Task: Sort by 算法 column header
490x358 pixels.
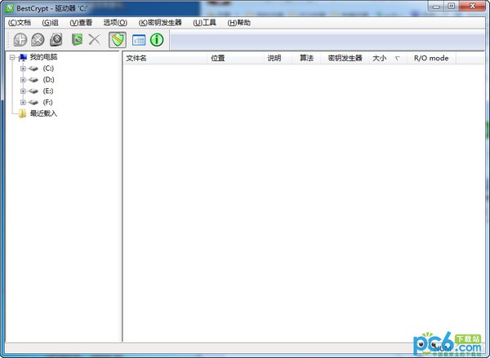Action: [306, 58]
